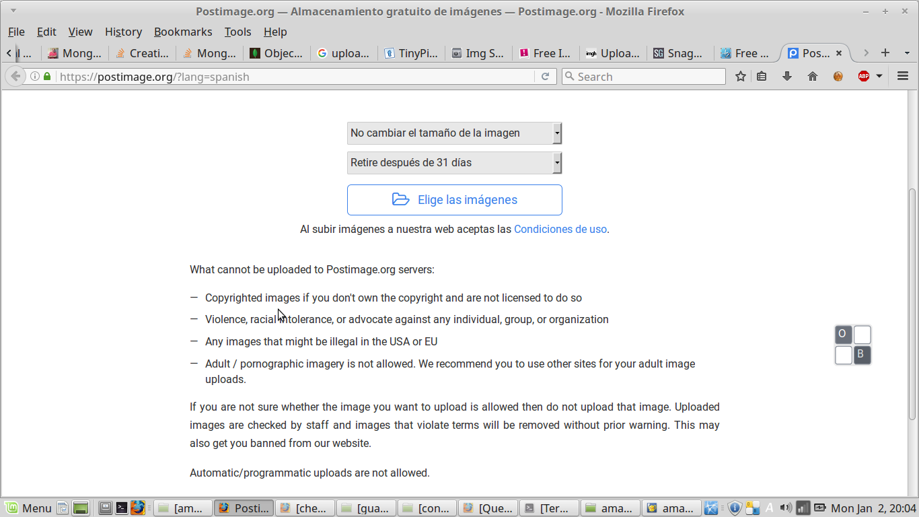The height and width of the screenshot is (517, 919).
Task: Show site information via the info icon
Action: (34, 77)
